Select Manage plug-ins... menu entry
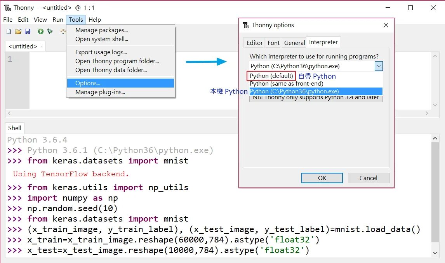This screenshot has width=445, height=263. click(121, 92)
